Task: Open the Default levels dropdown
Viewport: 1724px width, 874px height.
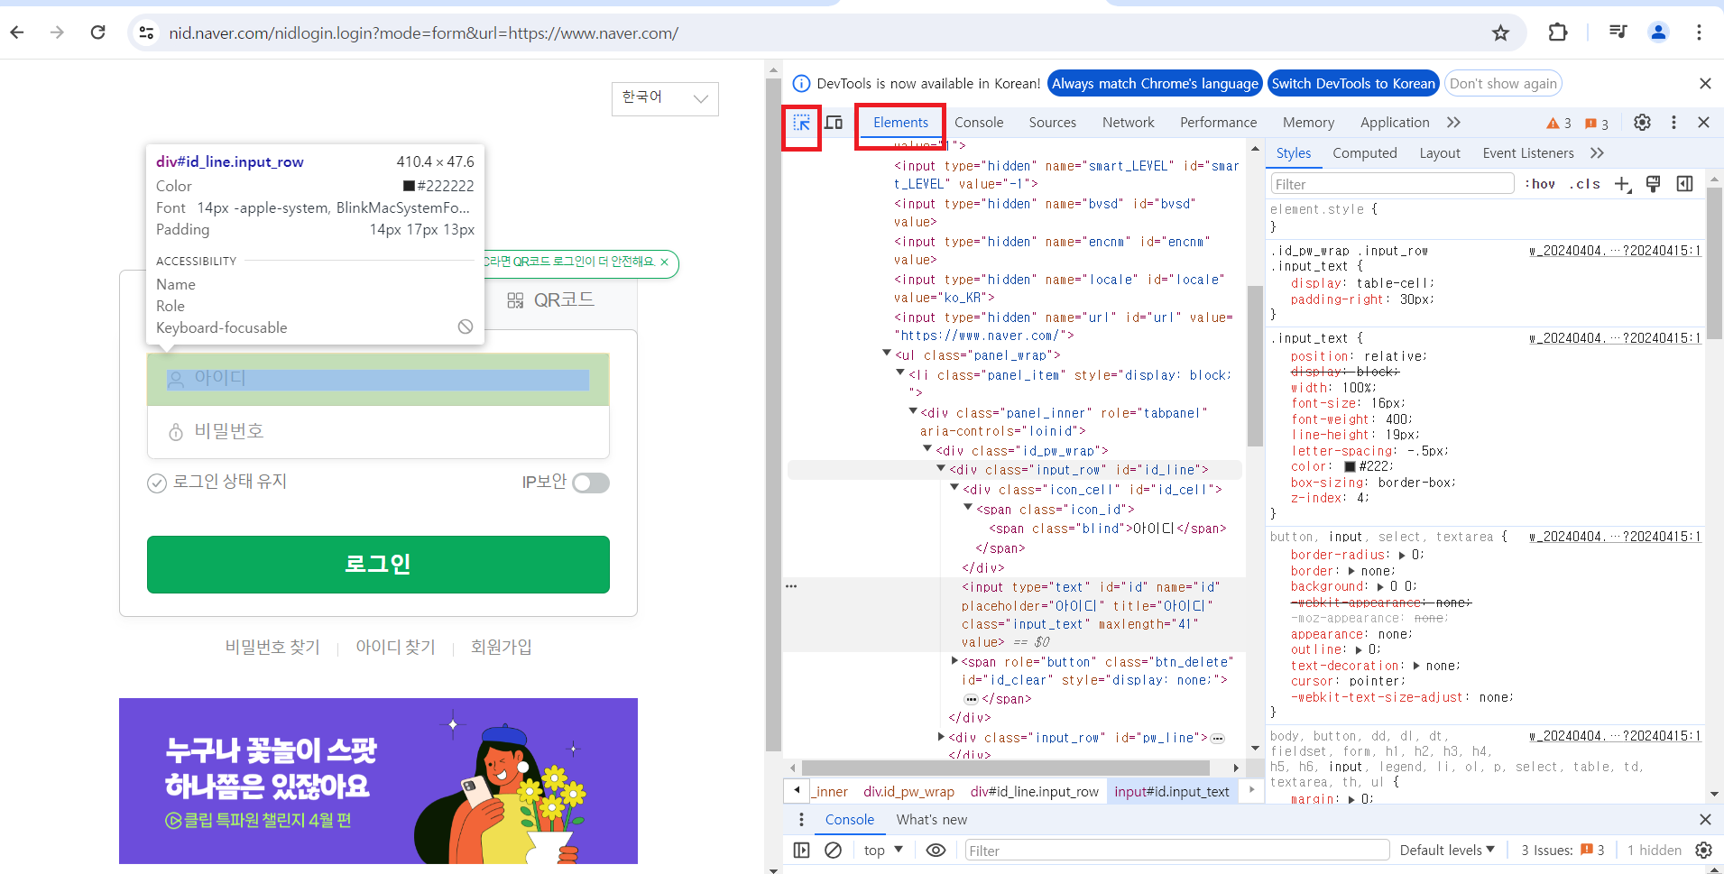Action: click(x=1447, y=850)
